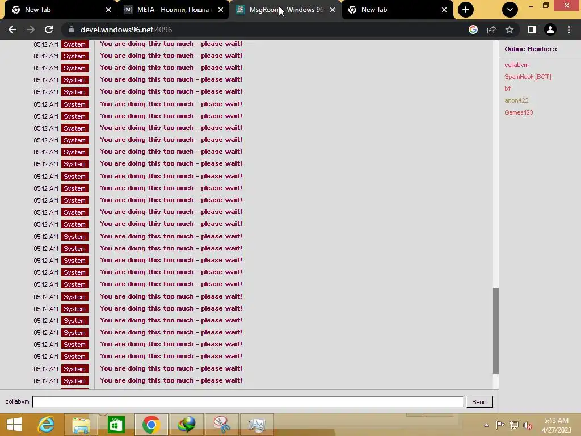Screen dimensions: 581x436
Task: View site lock security info
Action: [x=71, y=30]
